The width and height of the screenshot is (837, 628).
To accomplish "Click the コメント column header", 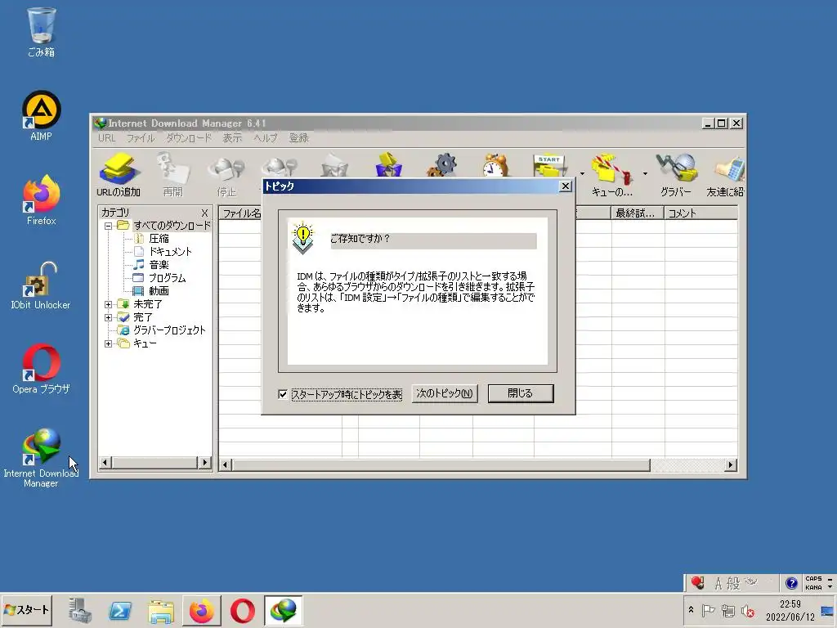I will (700, 213).
